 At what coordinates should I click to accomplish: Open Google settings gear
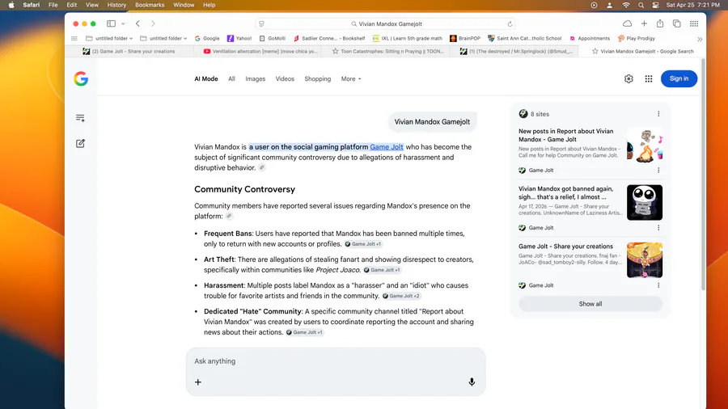click(629, 78)
